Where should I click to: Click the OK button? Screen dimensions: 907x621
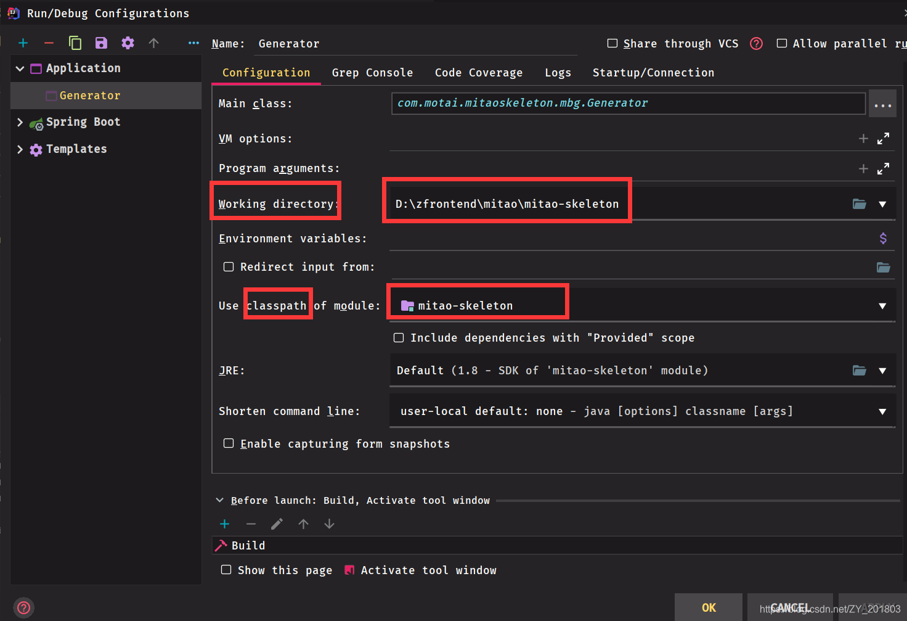[709, 607]
